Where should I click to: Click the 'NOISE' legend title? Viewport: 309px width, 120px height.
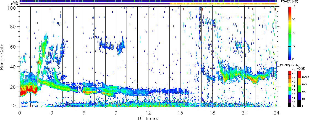click(x=301, y=68)
